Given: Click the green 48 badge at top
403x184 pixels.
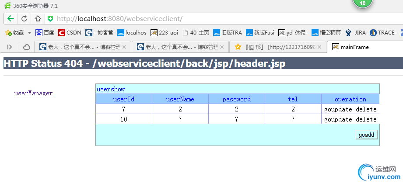Looking at the screenshot, I should 363,3.
